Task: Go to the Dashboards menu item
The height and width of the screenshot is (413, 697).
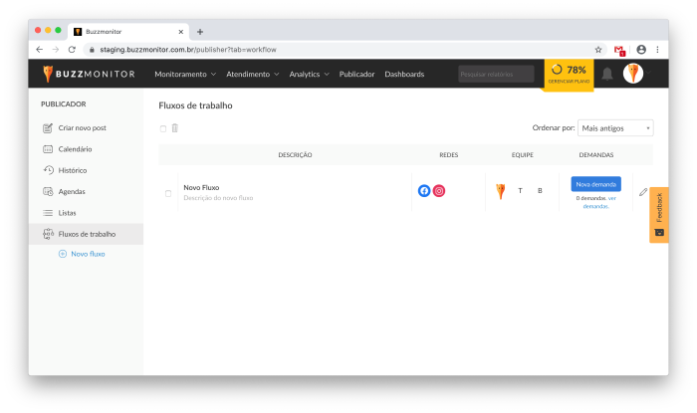Action: [404, 74]
